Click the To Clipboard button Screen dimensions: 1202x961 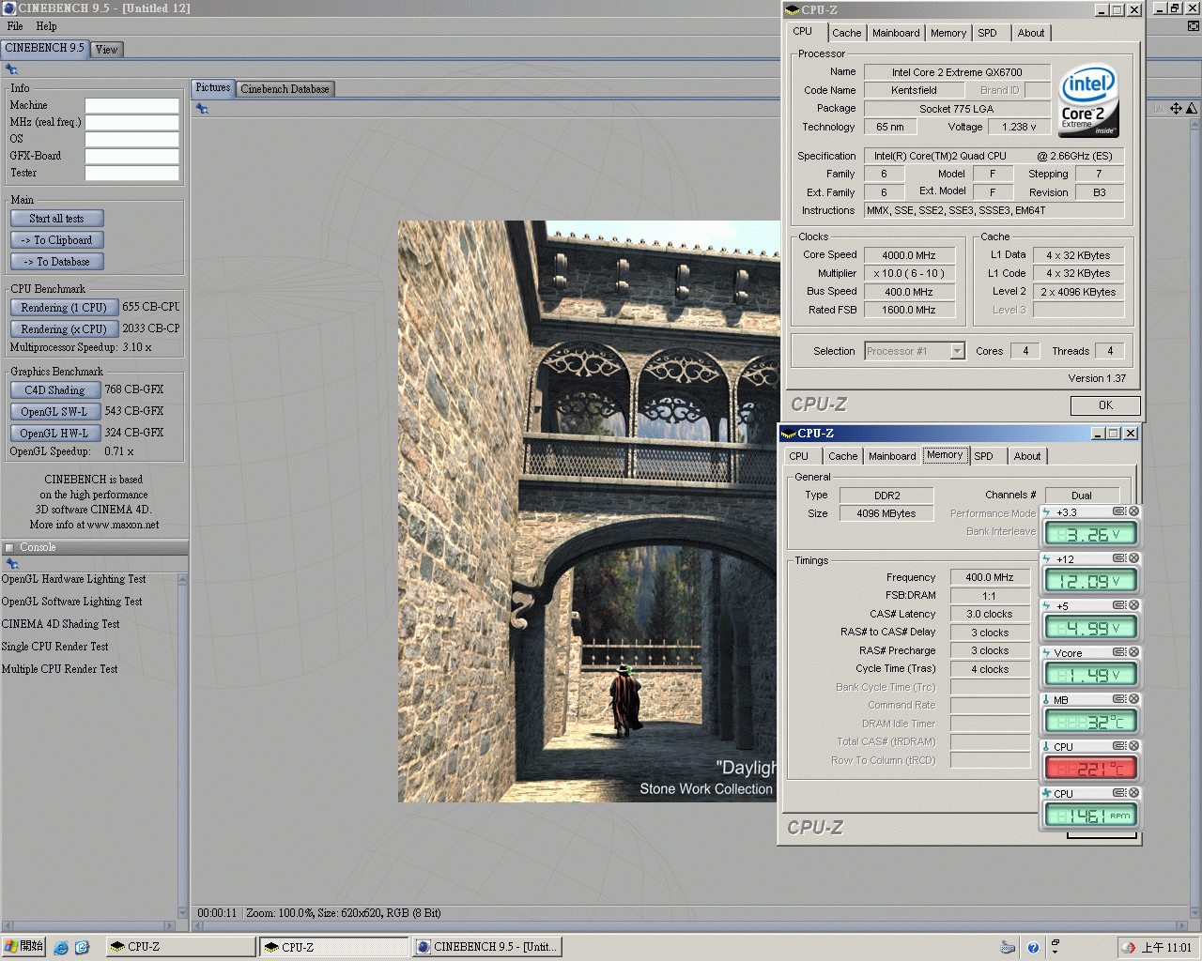click(57, 240)
